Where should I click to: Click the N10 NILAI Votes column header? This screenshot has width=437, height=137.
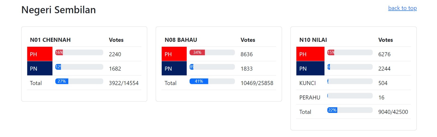[385, 40]
